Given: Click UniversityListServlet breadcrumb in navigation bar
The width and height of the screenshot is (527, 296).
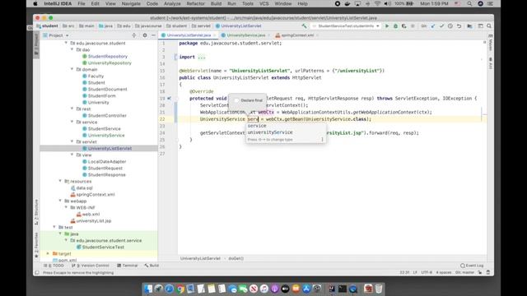Looking at the screenshot, I should (x=239, y=25).
